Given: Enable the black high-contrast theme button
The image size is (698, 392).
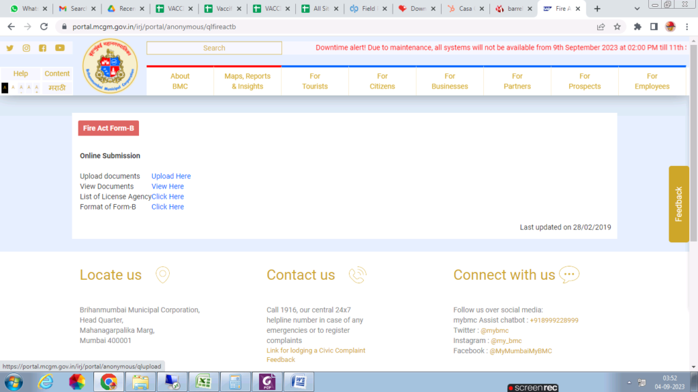Looking at the screenshot, I should click(5, 88).
